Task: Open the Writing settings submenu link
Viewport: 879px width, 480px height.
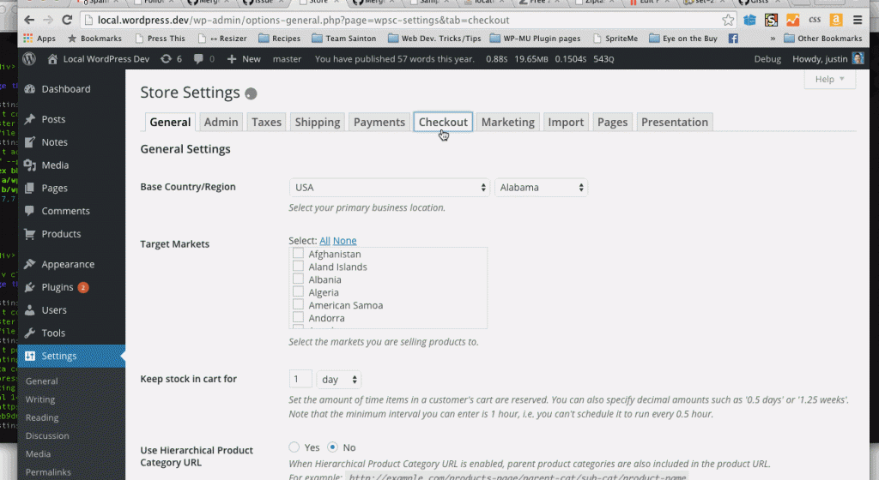Action: 40,399
